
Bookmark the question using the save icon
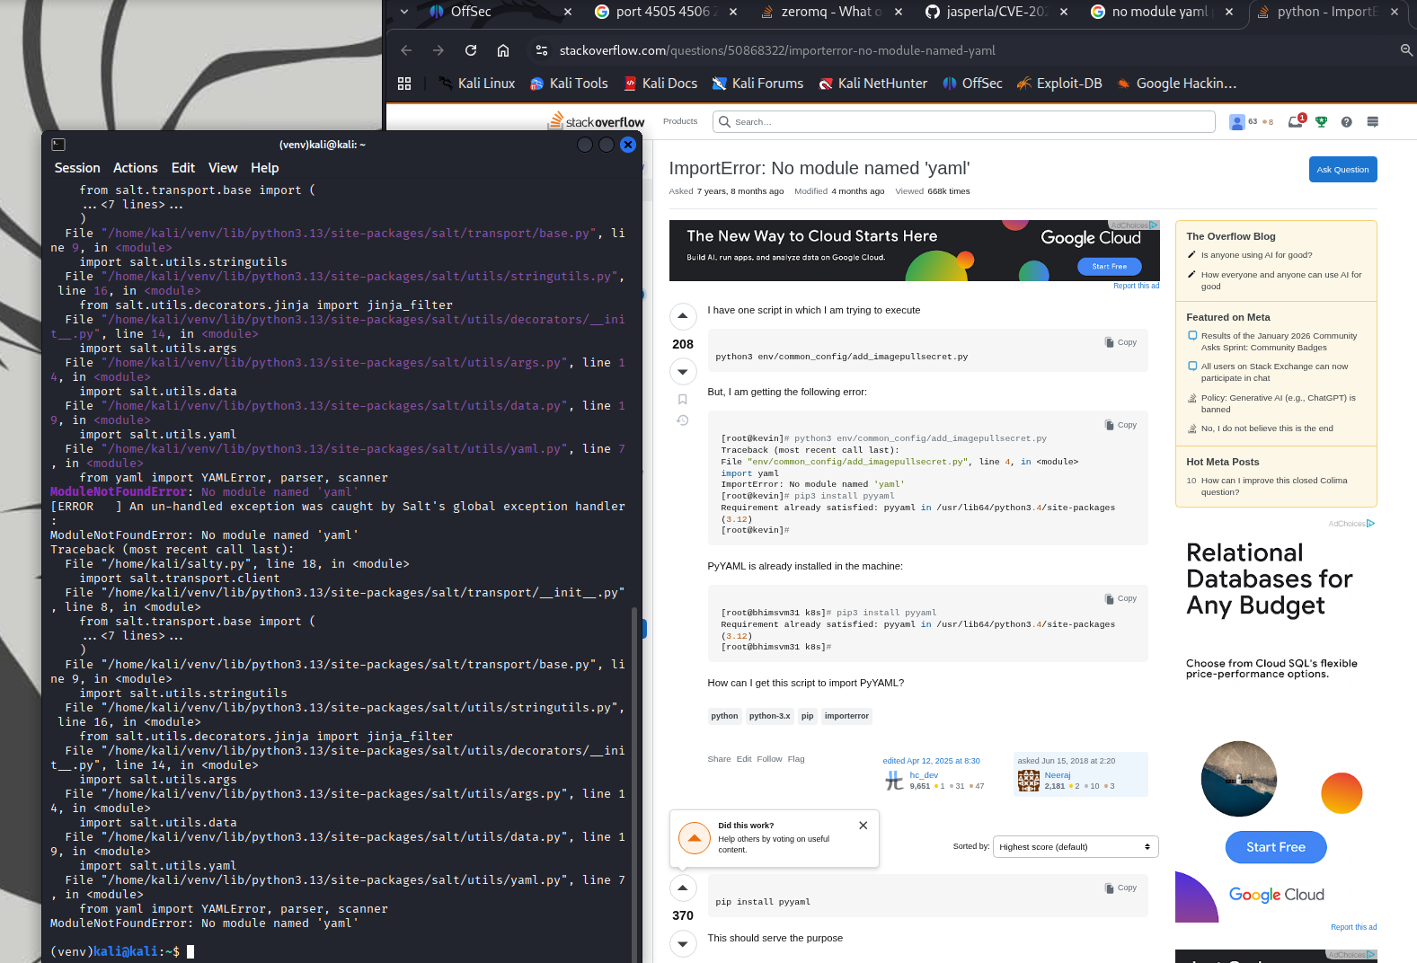coord(683,399)
